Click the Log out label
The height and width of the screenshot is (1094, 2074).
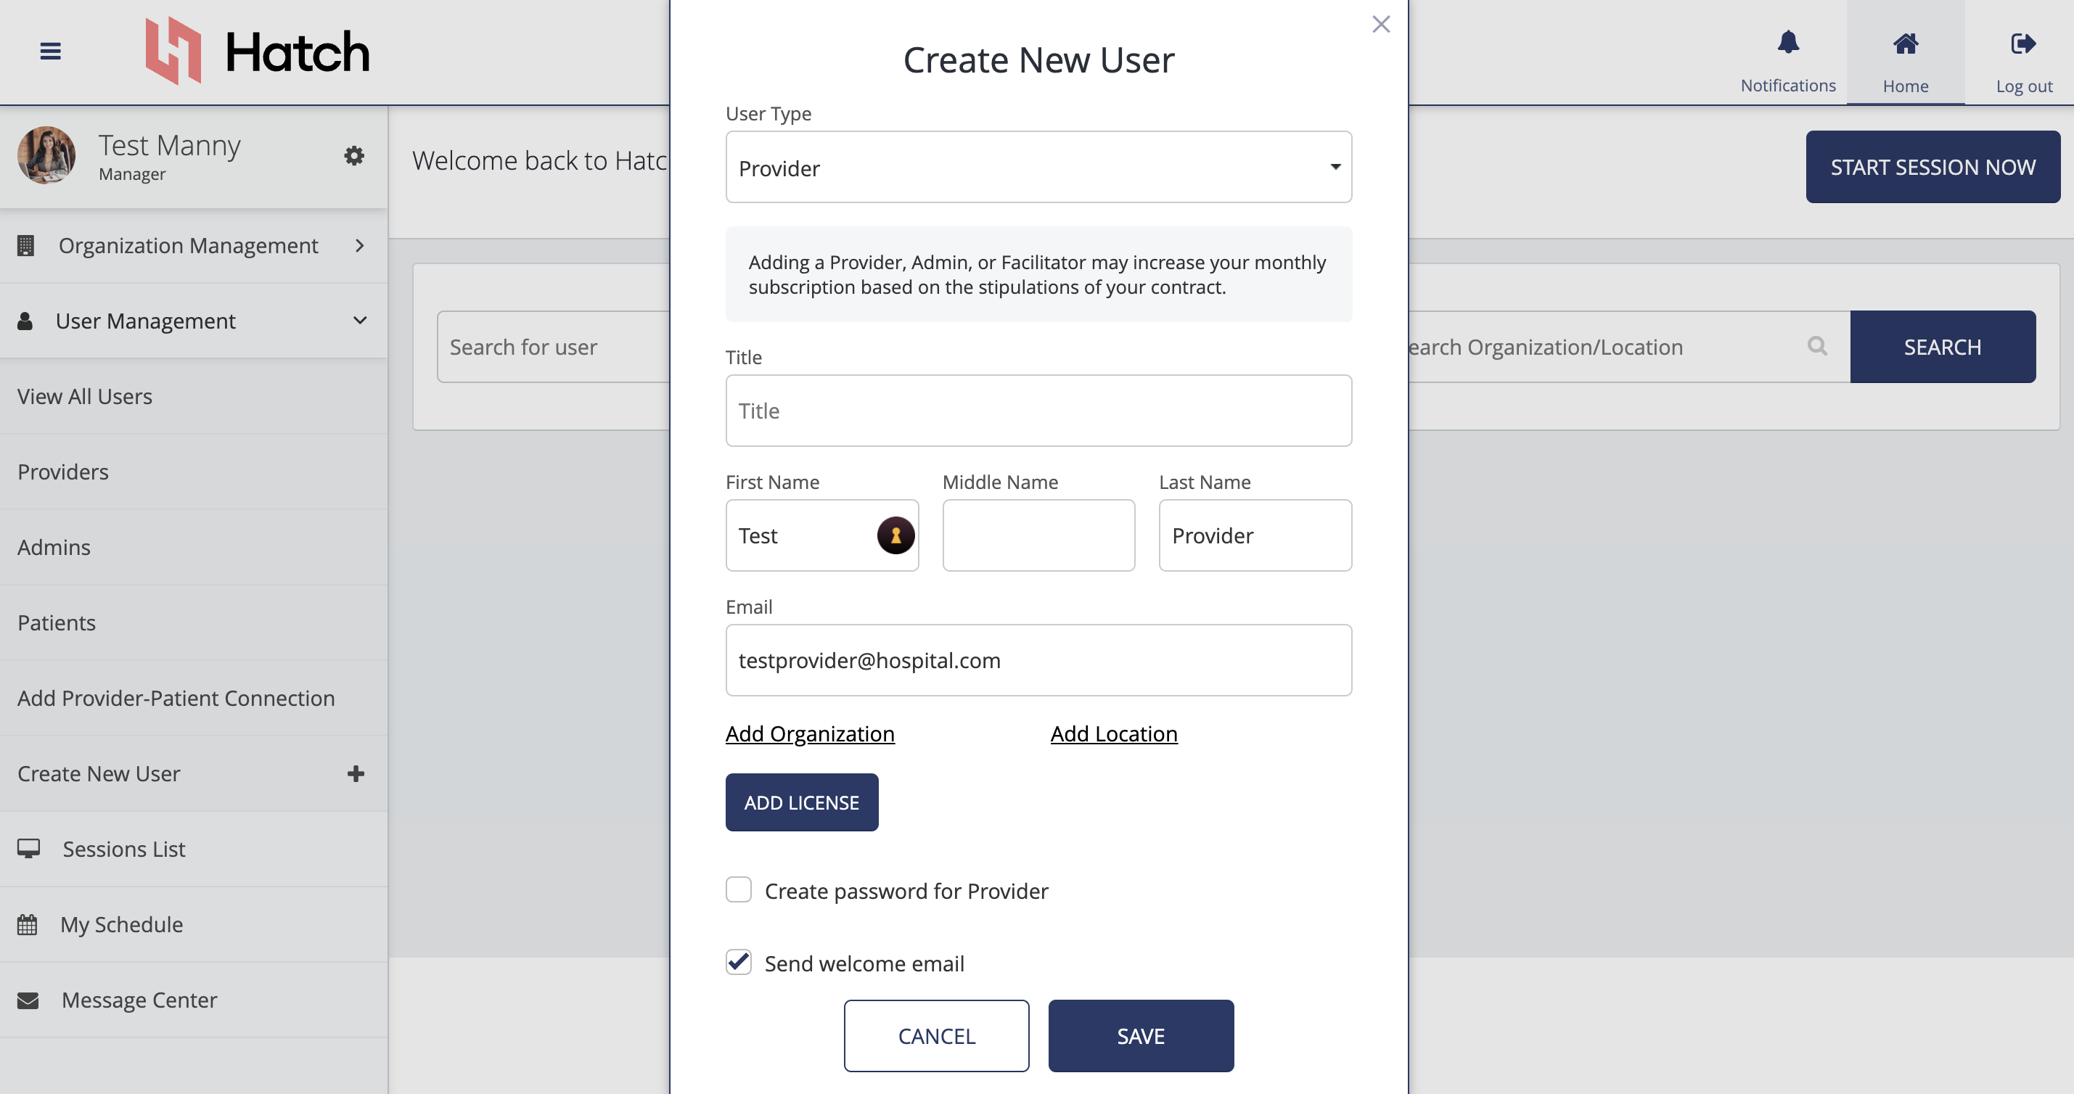point(2023,86)
